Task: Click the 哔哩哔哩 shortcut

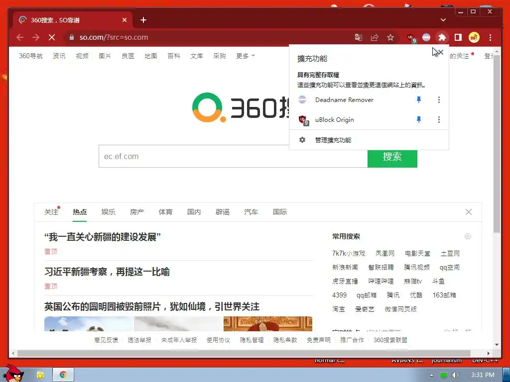Action: coord(381,282)
